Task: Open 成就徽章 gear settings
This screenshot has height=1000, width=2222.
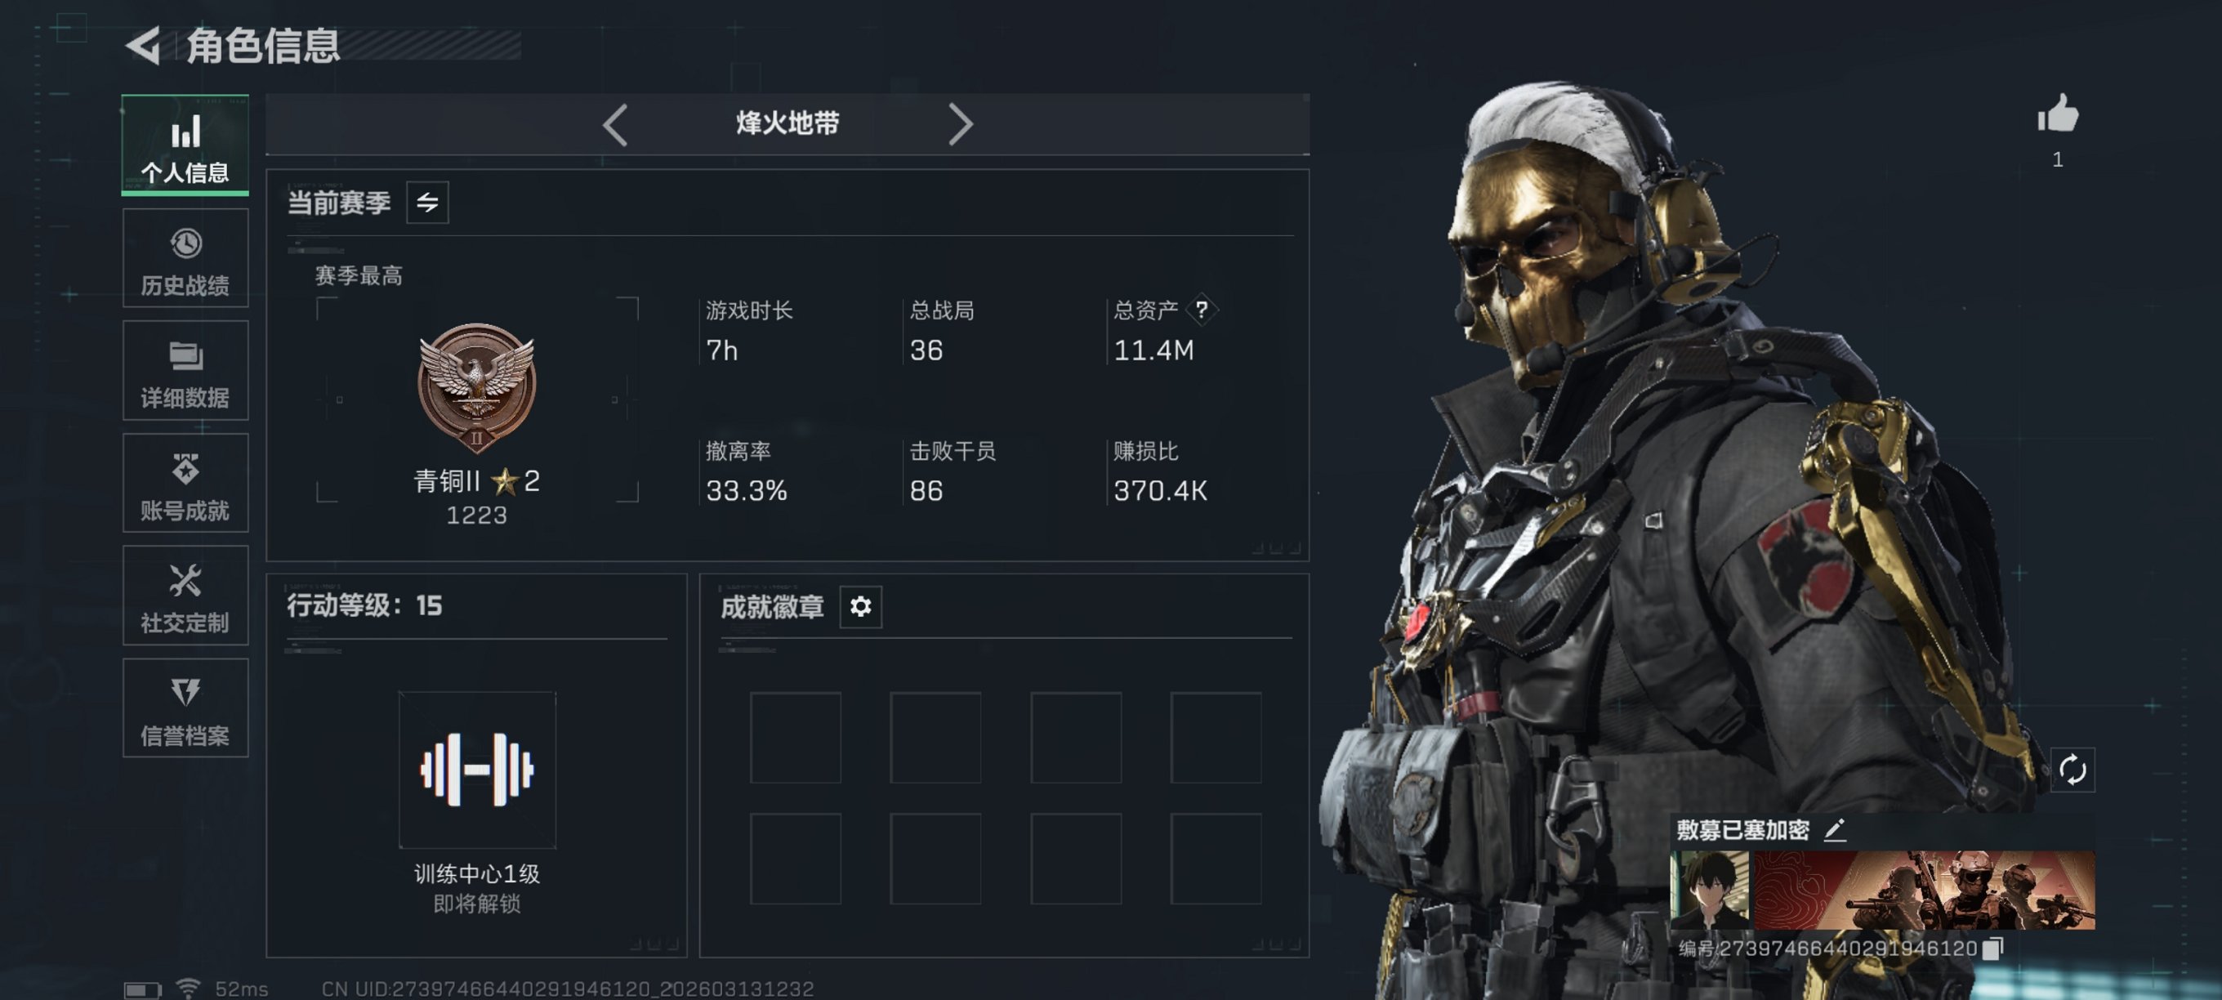Action: [860, 606]
